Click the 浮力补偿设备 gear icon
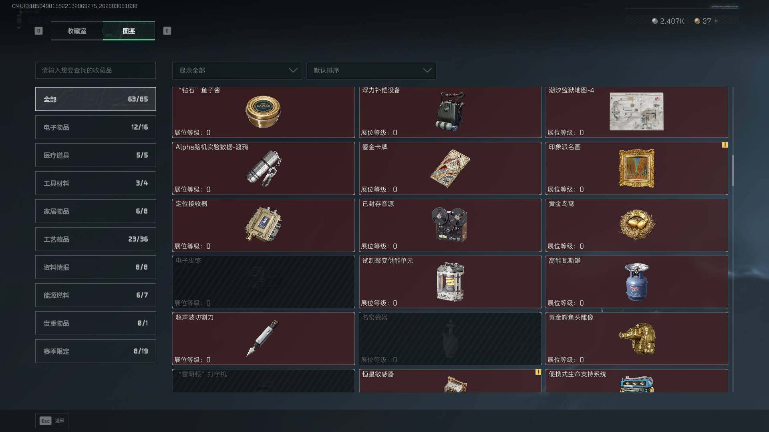The height and width of the screenshot is (432, 769). click(x=450, y=111)
